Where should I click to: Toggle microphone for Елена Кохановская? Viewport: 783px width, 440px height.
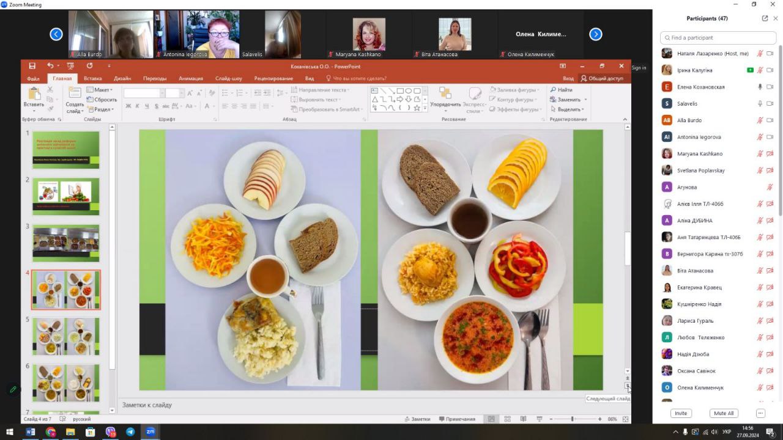click(x=760, y=87)
